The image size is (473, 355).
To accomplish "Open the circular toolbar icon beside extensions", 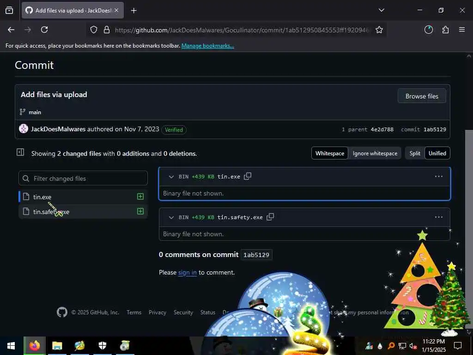I will pos(428,30).
